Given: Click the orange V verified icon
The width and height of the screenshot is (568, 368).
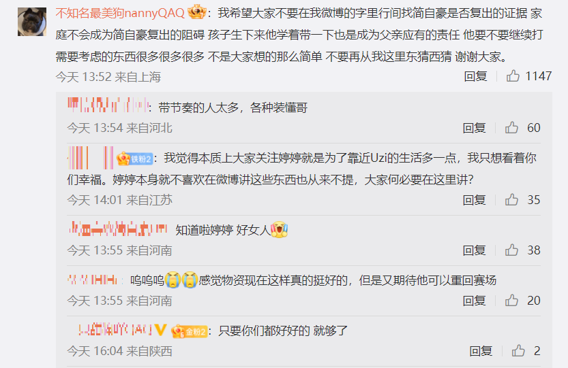Looking at the screenshot, I should pos(160,329).
